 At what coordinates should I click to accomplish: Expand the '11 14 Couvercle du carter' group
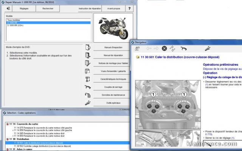point(8,124)
